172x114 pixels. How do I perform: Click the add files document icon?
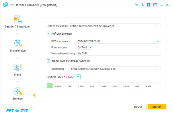(18, 19)
